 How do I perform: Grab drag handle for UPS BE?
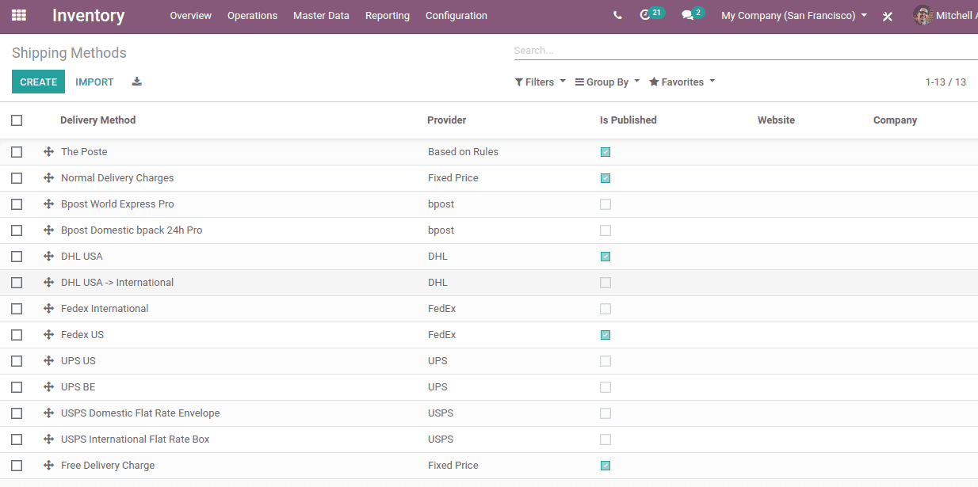[48, 387]
